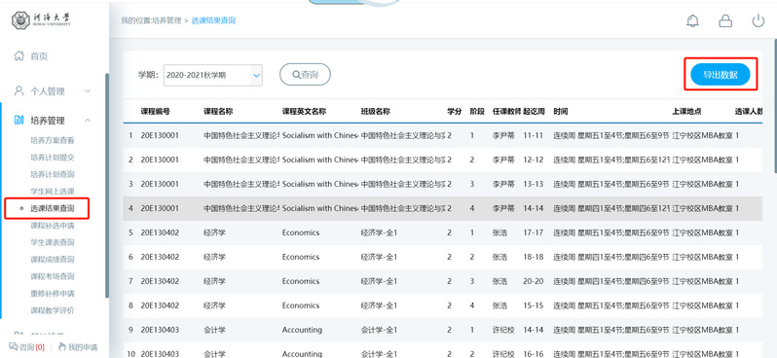Select row 1 course code 20E130001

pyautogui.click(x=160, y=135)
